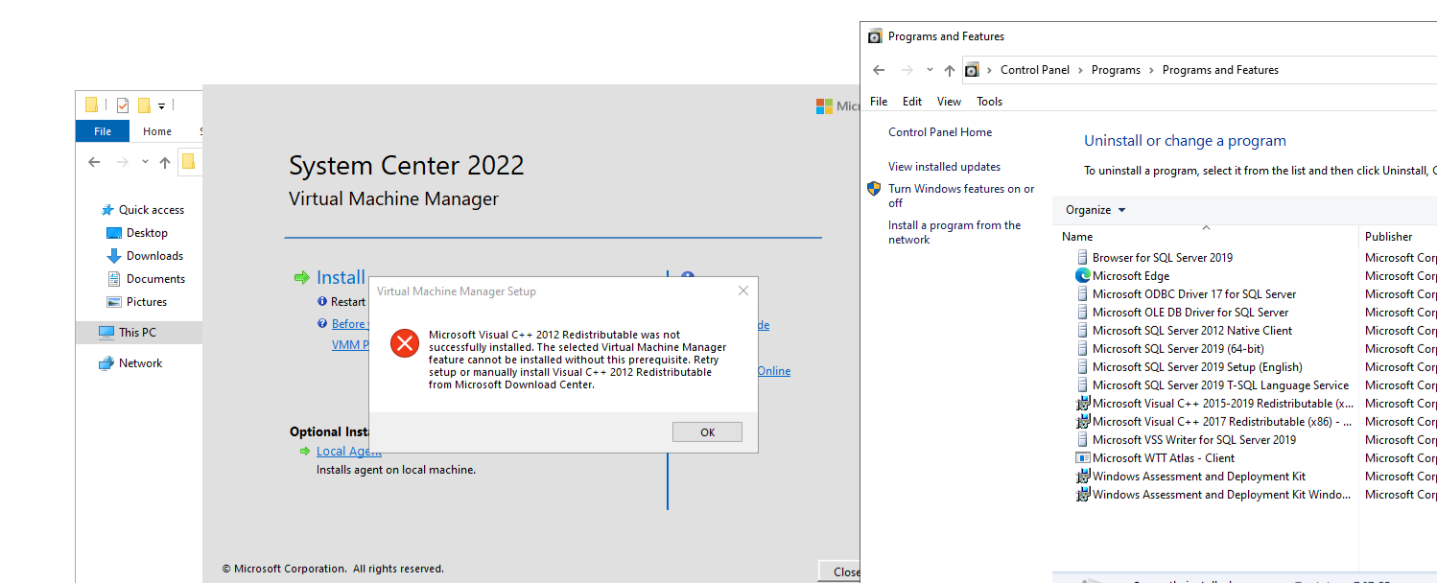Click the Programs and Features icon in the address bar
Viewport: 1437px width, 583px height.
(x=973, y=69)
